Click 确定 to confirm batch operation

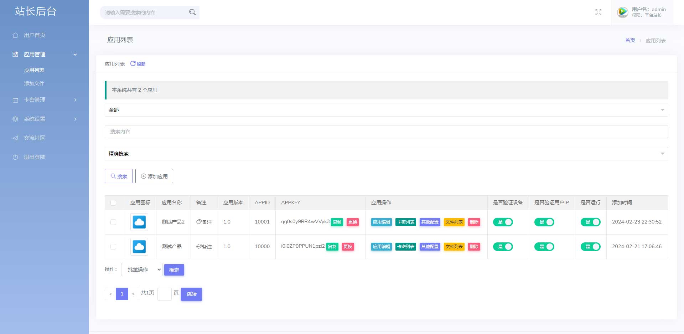[x=174, y=270]
